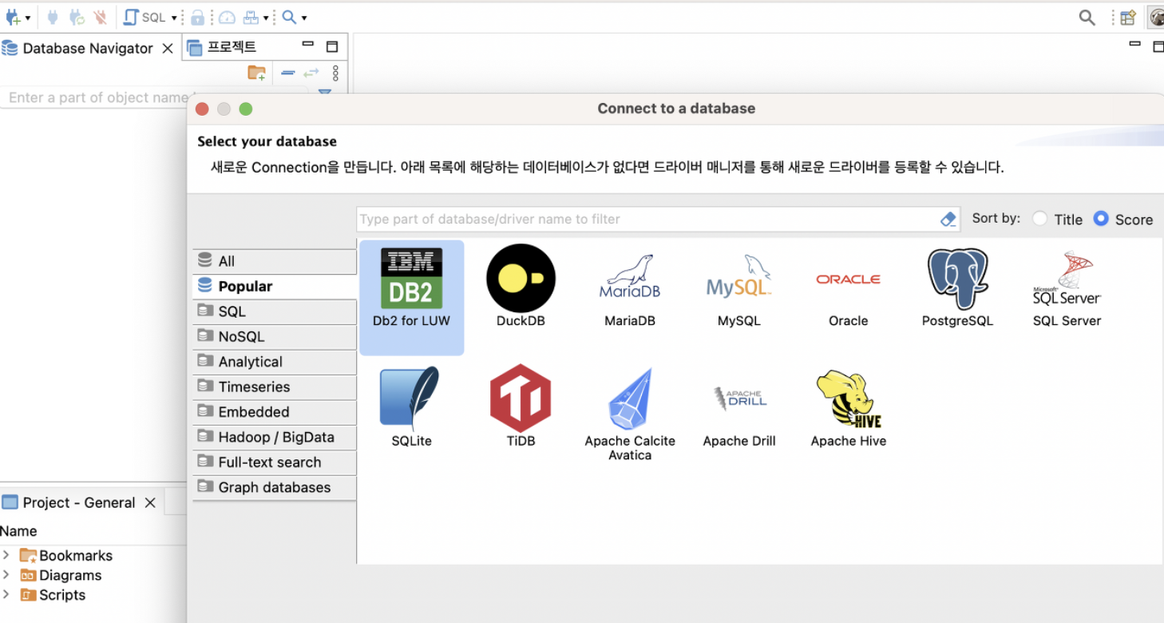Close the Database Navigator tab
The image size is (1164, 623).
click(168, 49)
